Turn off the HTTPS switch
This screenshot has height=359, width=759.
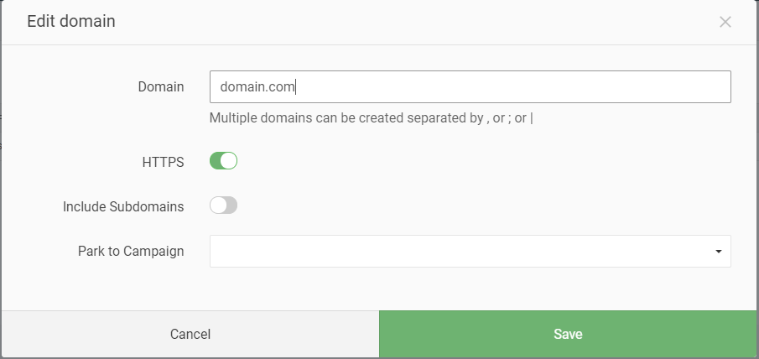point(223,161)
